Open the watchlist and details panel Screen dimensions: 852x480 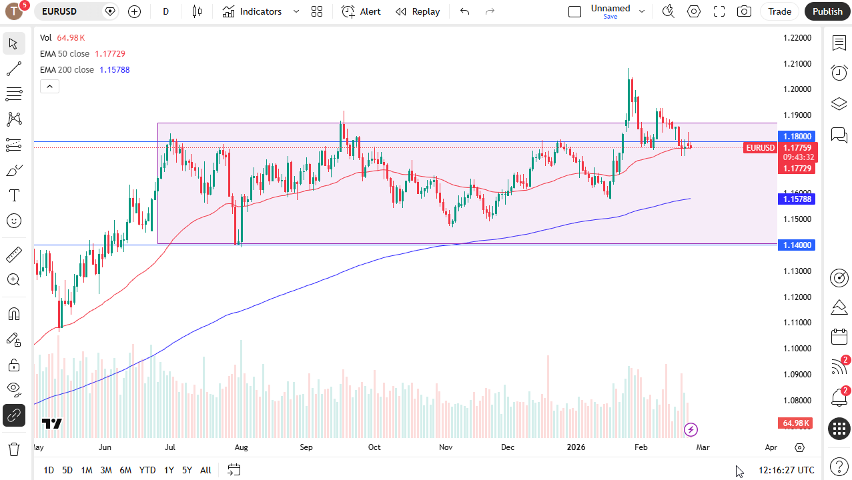tap(839, 43)
